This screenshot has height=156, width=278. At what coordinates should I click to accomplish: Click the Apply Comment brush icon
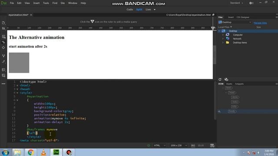tap(3, 62)
